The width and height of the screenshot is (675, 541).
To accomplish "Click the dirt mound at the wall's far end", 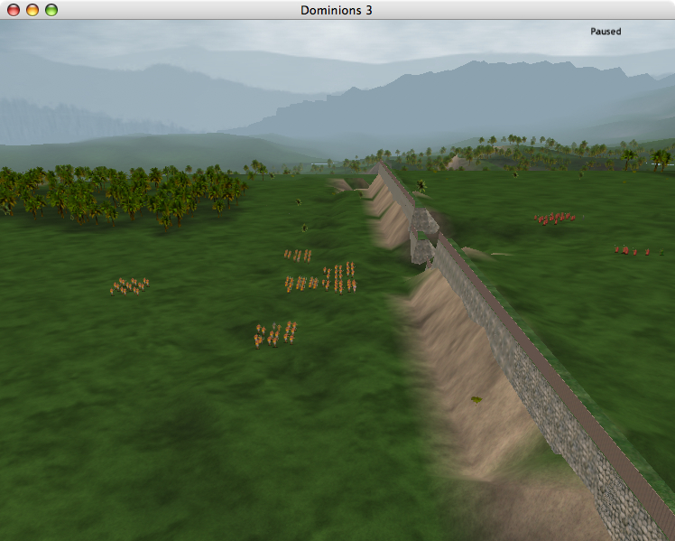I will (341, 185).
